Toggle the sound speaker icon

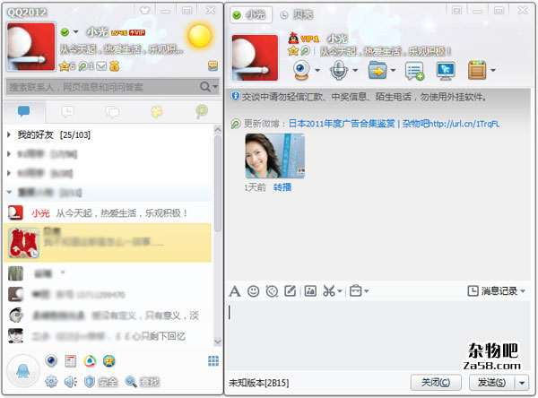click(71, 382)
